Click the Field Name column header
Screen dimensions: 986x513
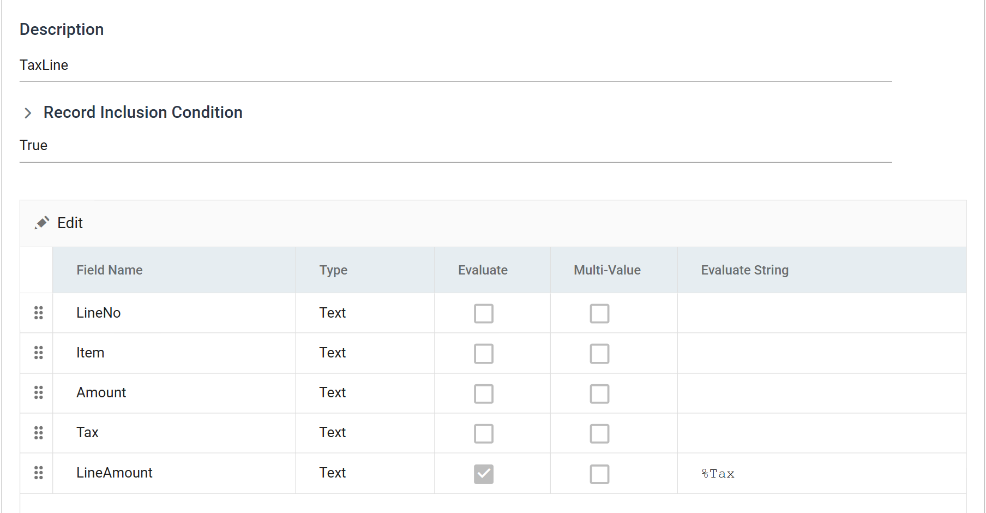click(174, 270)
